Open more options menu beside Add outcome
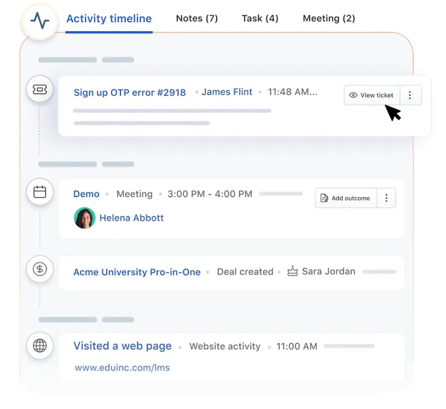Image resolution: width=446 pixels, height=409 pixels. [387, 198]
